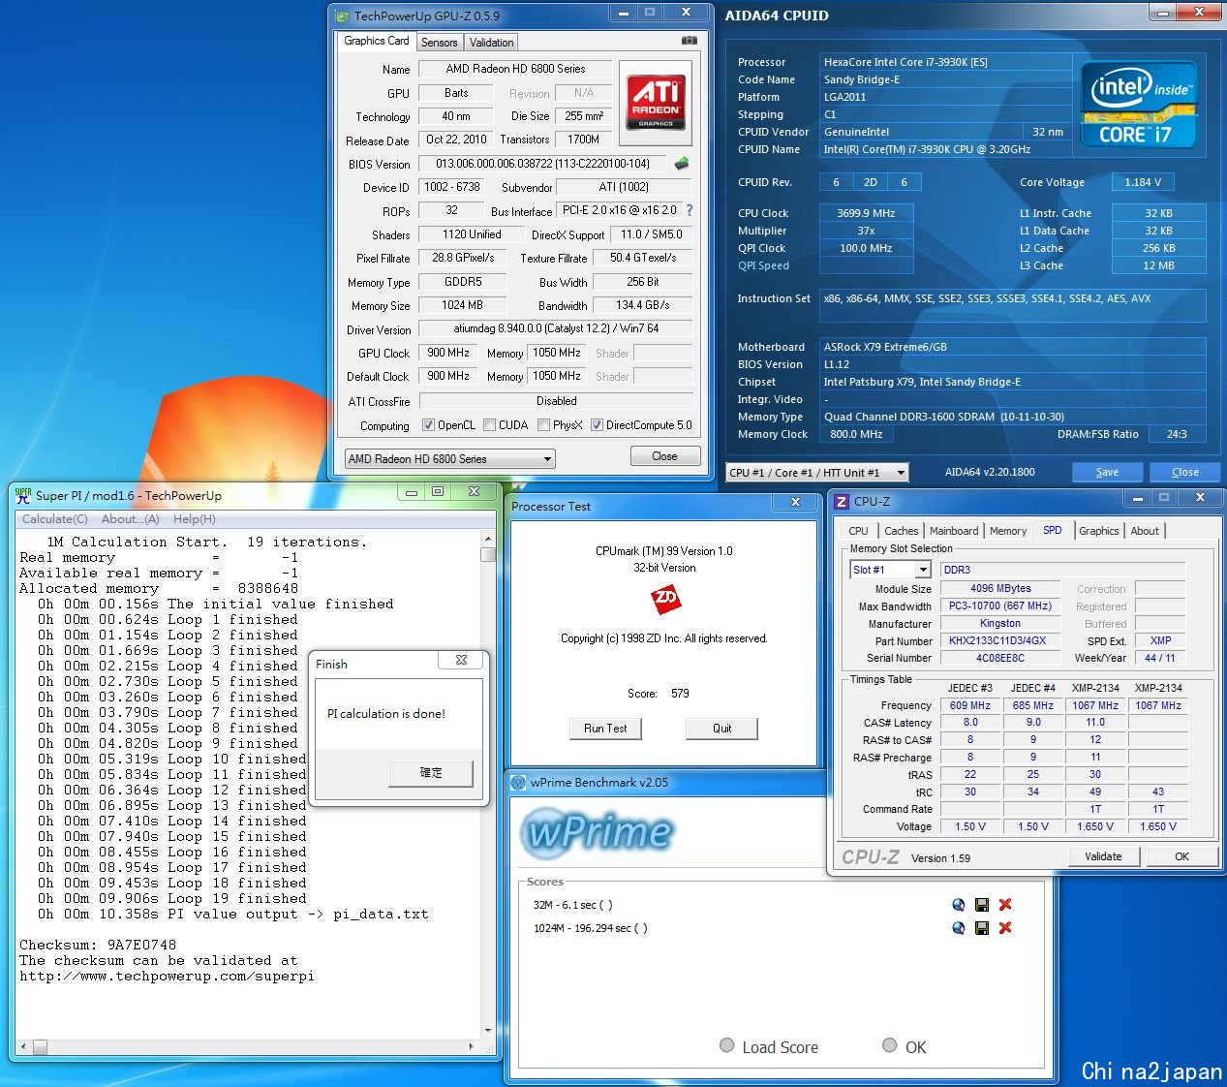Click the red ZD logo in Processor Test
Screen dimensions: 1227x1087
665,601
